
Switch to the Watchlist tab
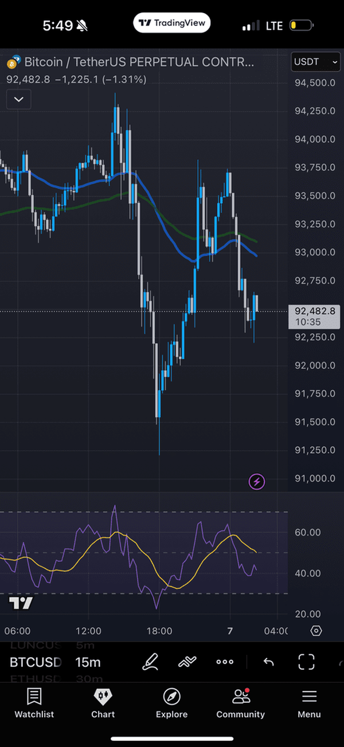34,703
